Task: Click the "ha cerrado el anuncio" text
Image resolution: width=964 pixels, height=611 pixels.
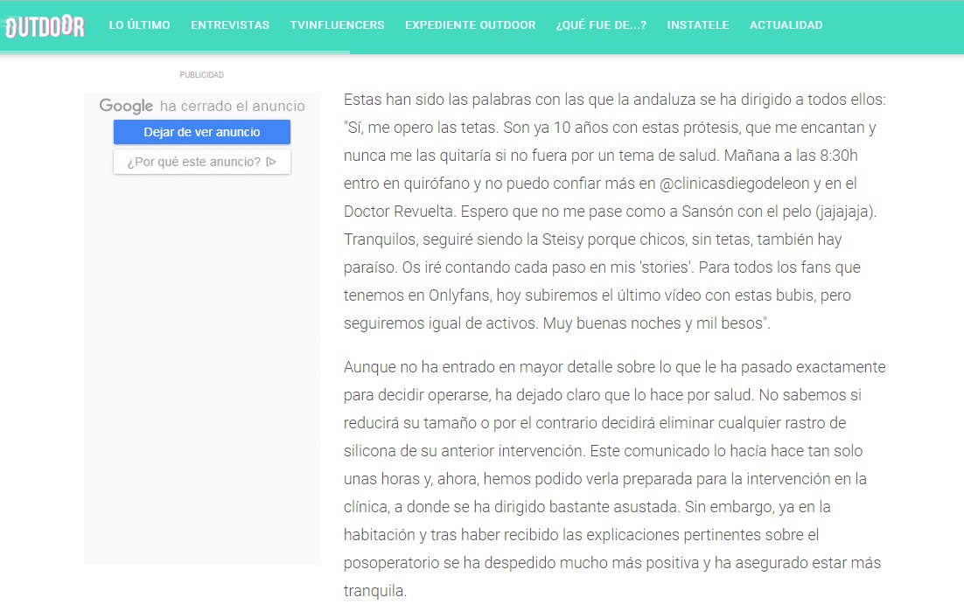Action: point(232,107)
